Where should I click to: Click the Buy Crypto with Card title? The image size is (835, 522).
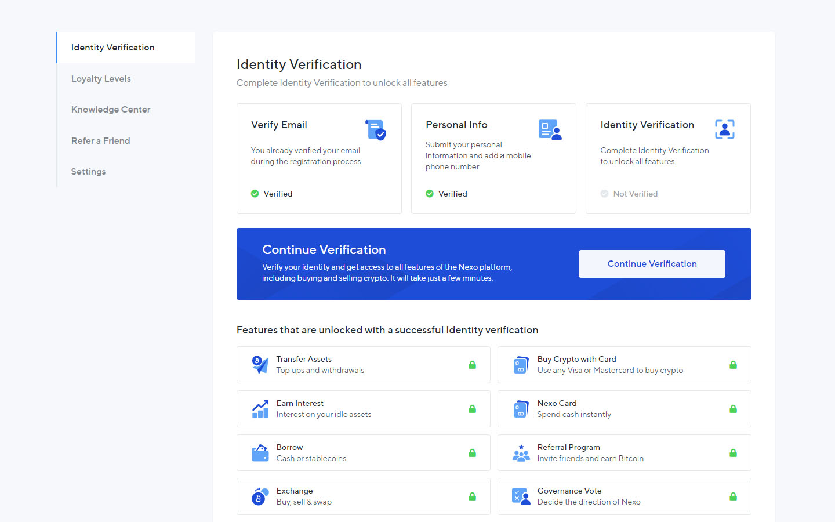point(576,359)
